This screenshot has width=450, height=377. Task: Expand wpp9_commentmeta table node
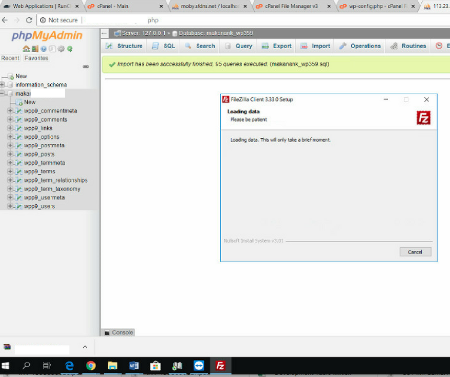tap(10, 111)
